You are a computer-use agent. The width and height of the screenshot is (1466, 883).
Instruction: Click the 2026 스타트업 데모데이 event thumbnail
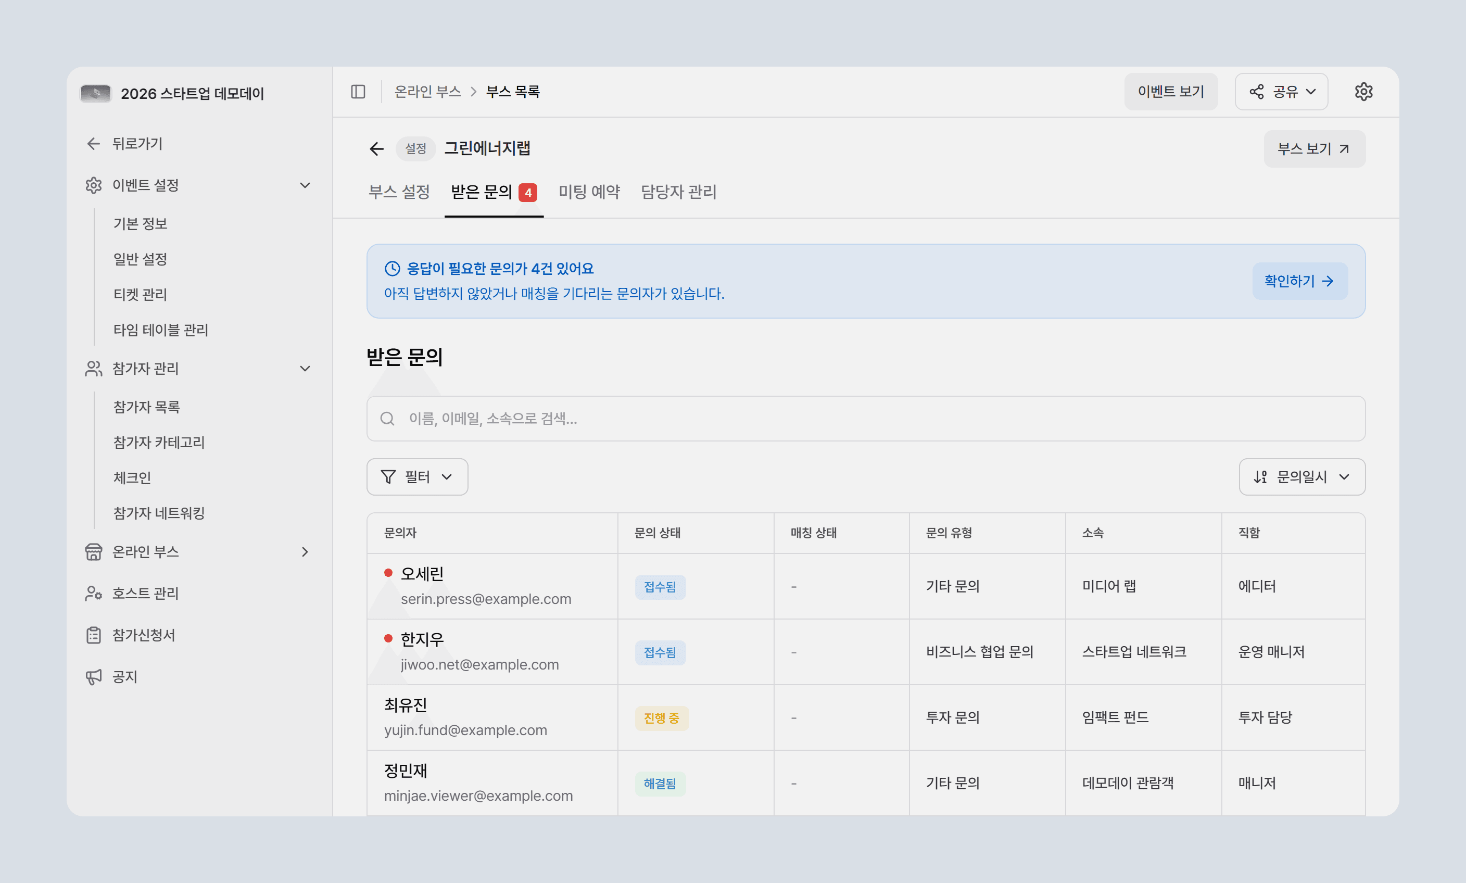(x=96, y=93)
